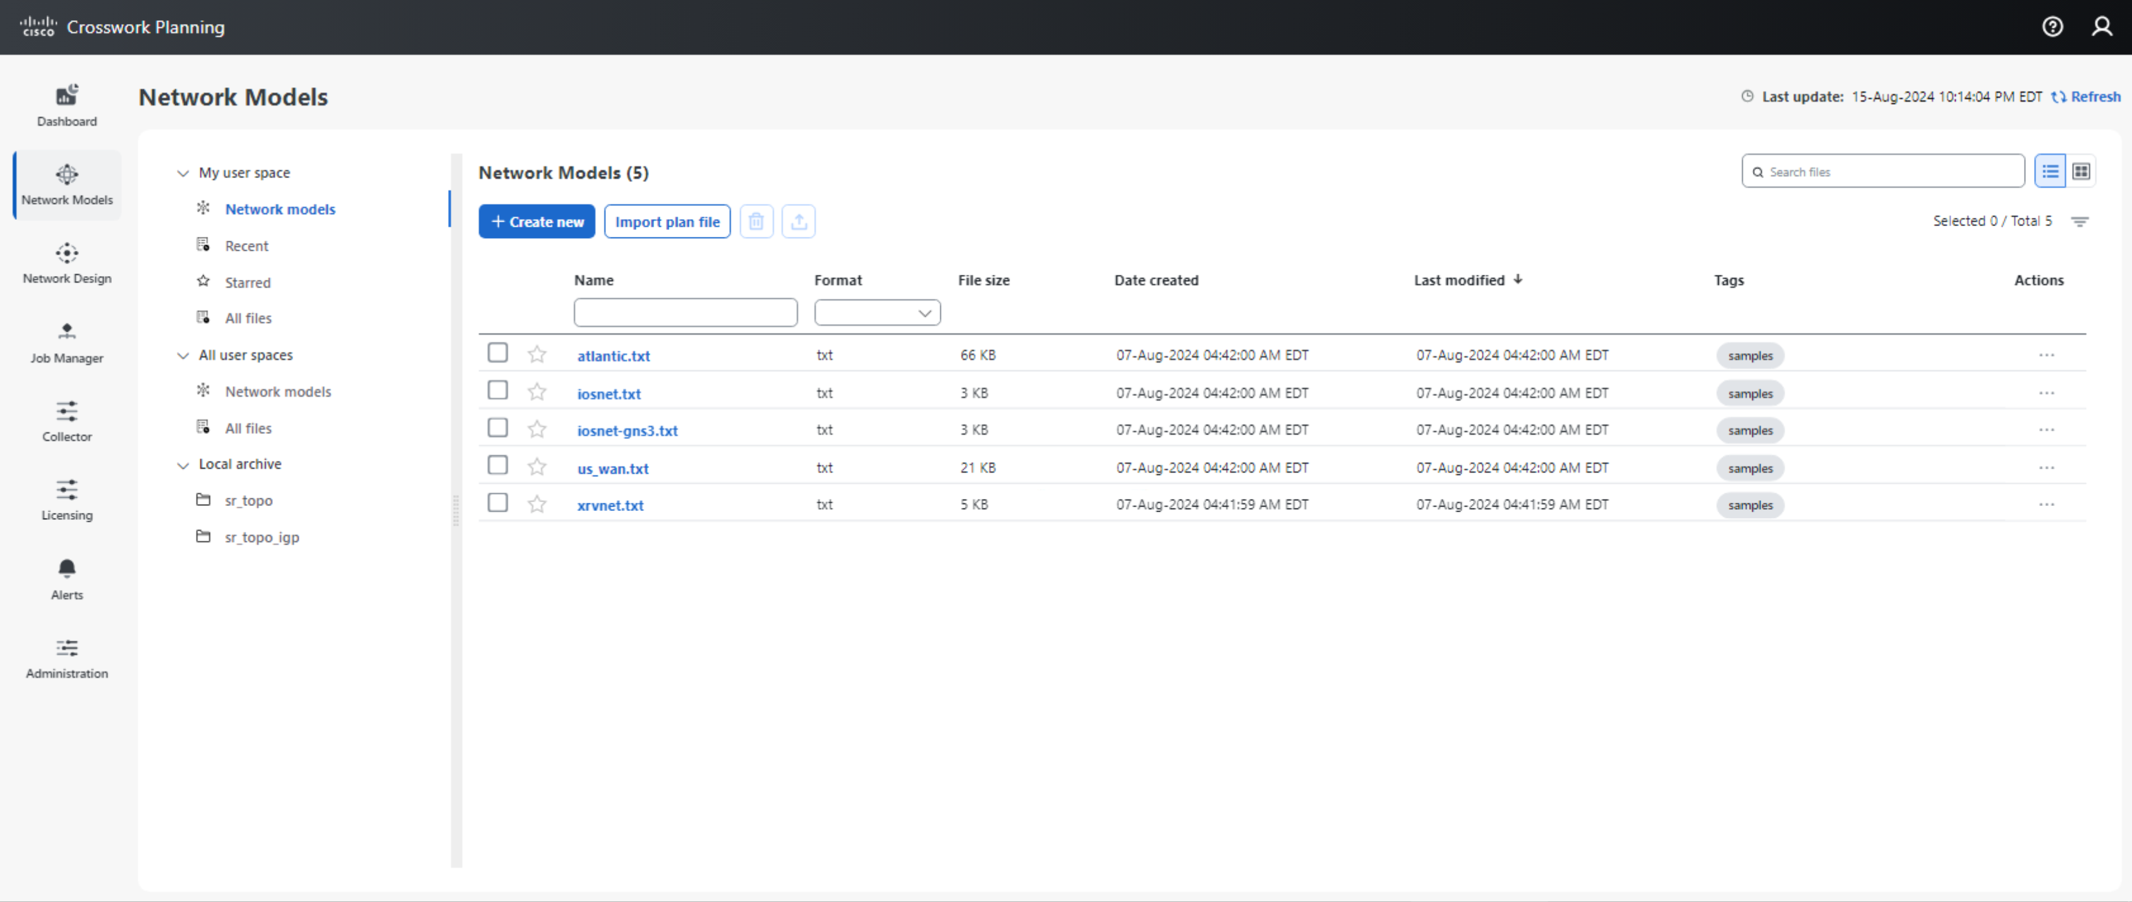Viewport: 2132px width, 902px height.
Task: Open the Dashboard sidebar icon
Action: coord(66,104)
